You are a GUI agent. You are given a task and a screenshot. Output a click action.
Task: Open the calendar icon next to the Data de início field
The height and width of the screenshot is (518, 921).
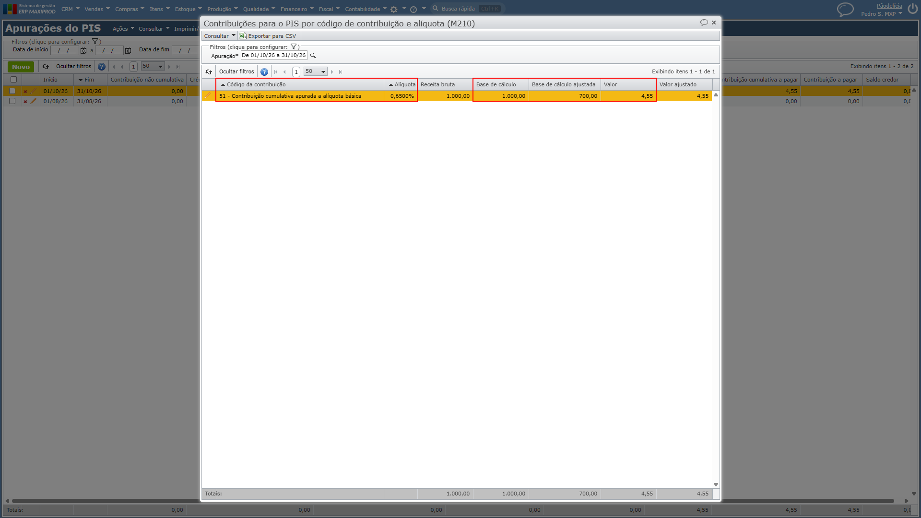[83, 50]
